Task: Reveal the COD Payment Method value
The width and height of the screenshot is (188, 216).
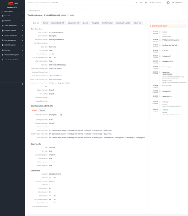Action: pos(55,199)
